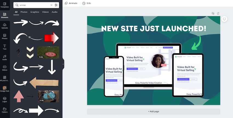This screenshot has height=118, width=233.
Task: Switch to the Graphics results tab
Action: pyautogui.click(x=35, y=12)
